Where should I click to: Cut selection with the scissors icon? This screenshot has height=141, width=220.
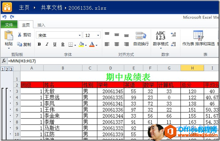click(x=20, y=34)
